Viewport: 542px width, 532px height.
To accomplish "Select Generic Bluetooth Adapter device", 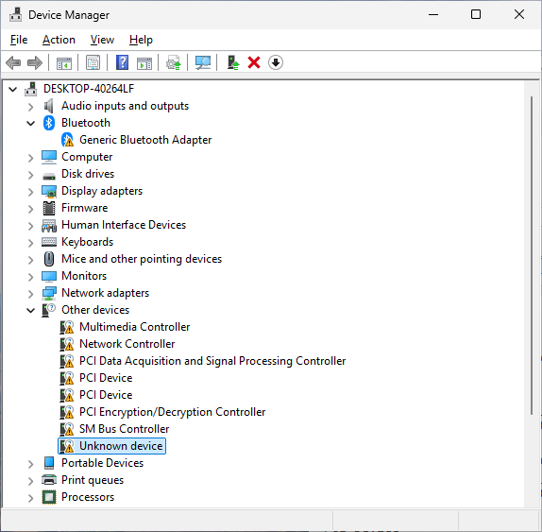I will [x=145, y=140].
